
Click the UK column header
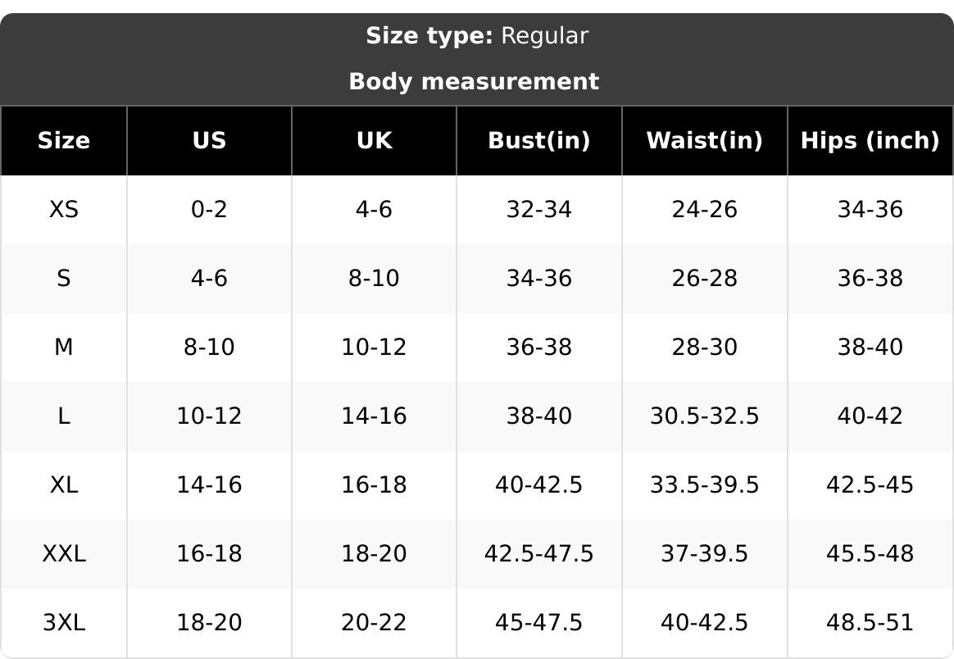375,140
